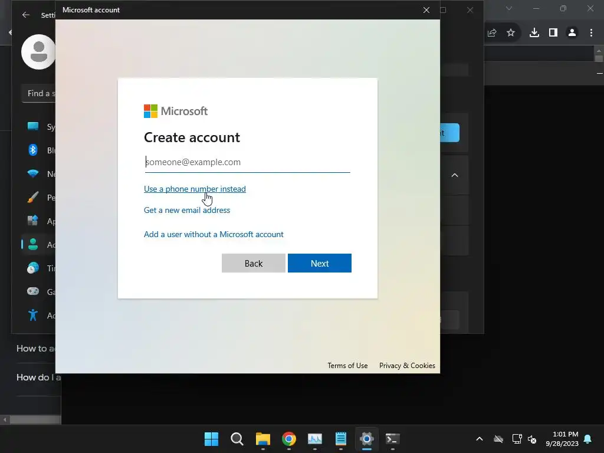Open Terms of Use link
604x453 pixels.
tap(347, 366)
